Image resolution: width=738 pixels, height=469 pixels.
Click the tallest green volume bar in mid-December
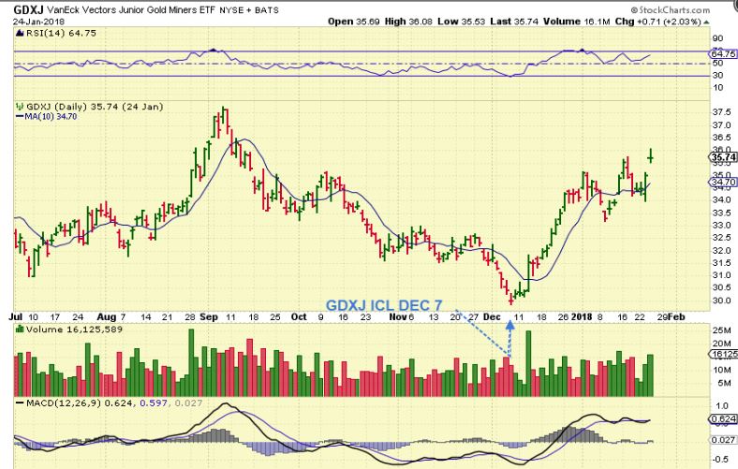pyautogui.click(x=528, y=363)
